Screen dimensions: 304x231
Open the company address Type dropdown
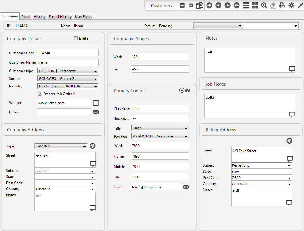click(x=84, y=147)
